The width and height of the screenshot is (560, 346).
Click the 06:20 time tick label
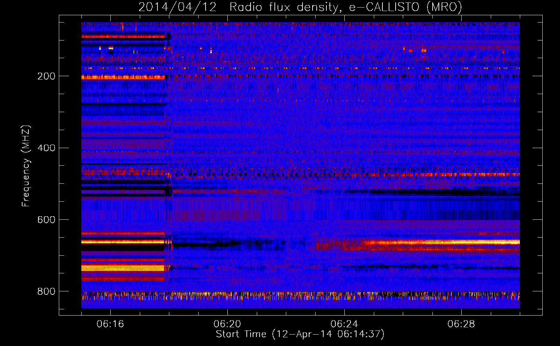(x=227, y=324)
